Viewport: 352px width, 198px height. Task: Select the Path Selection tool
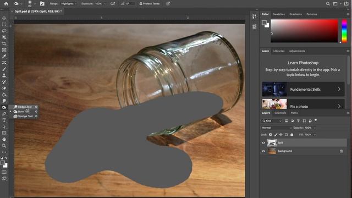tap(4, 127)
